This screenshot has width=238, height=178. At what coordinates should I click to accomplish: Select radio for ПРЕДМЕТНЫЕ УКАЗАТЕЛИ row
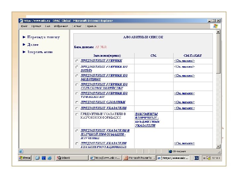tap(77, 108)
